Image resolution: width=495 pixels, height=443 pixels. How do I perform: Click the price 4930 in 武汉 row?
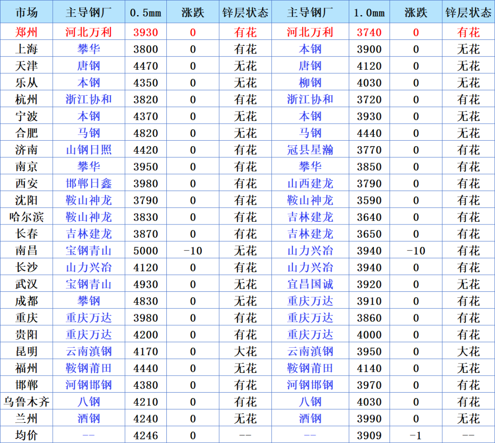[x=146, y=284]
